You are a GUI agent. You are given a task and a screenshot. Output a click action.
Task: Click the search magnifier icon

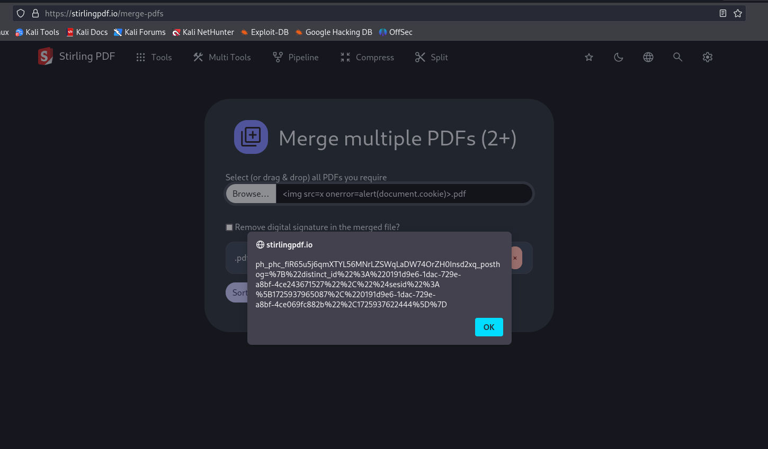[x=677, y=57]
